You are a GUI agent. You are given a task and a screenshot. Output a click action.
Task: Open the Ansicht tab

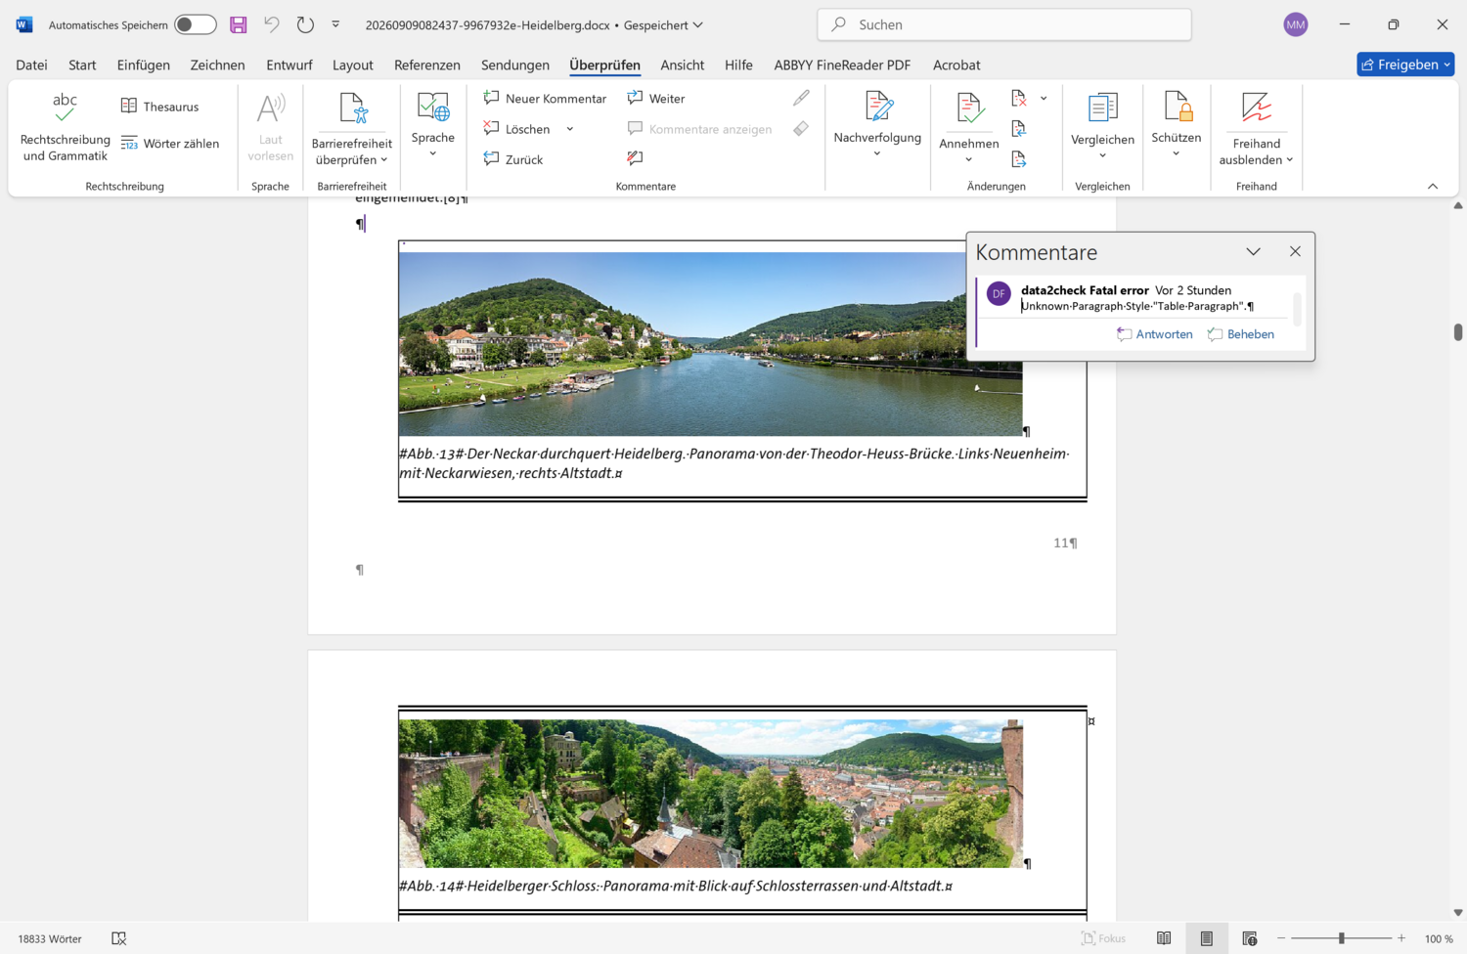682,65
